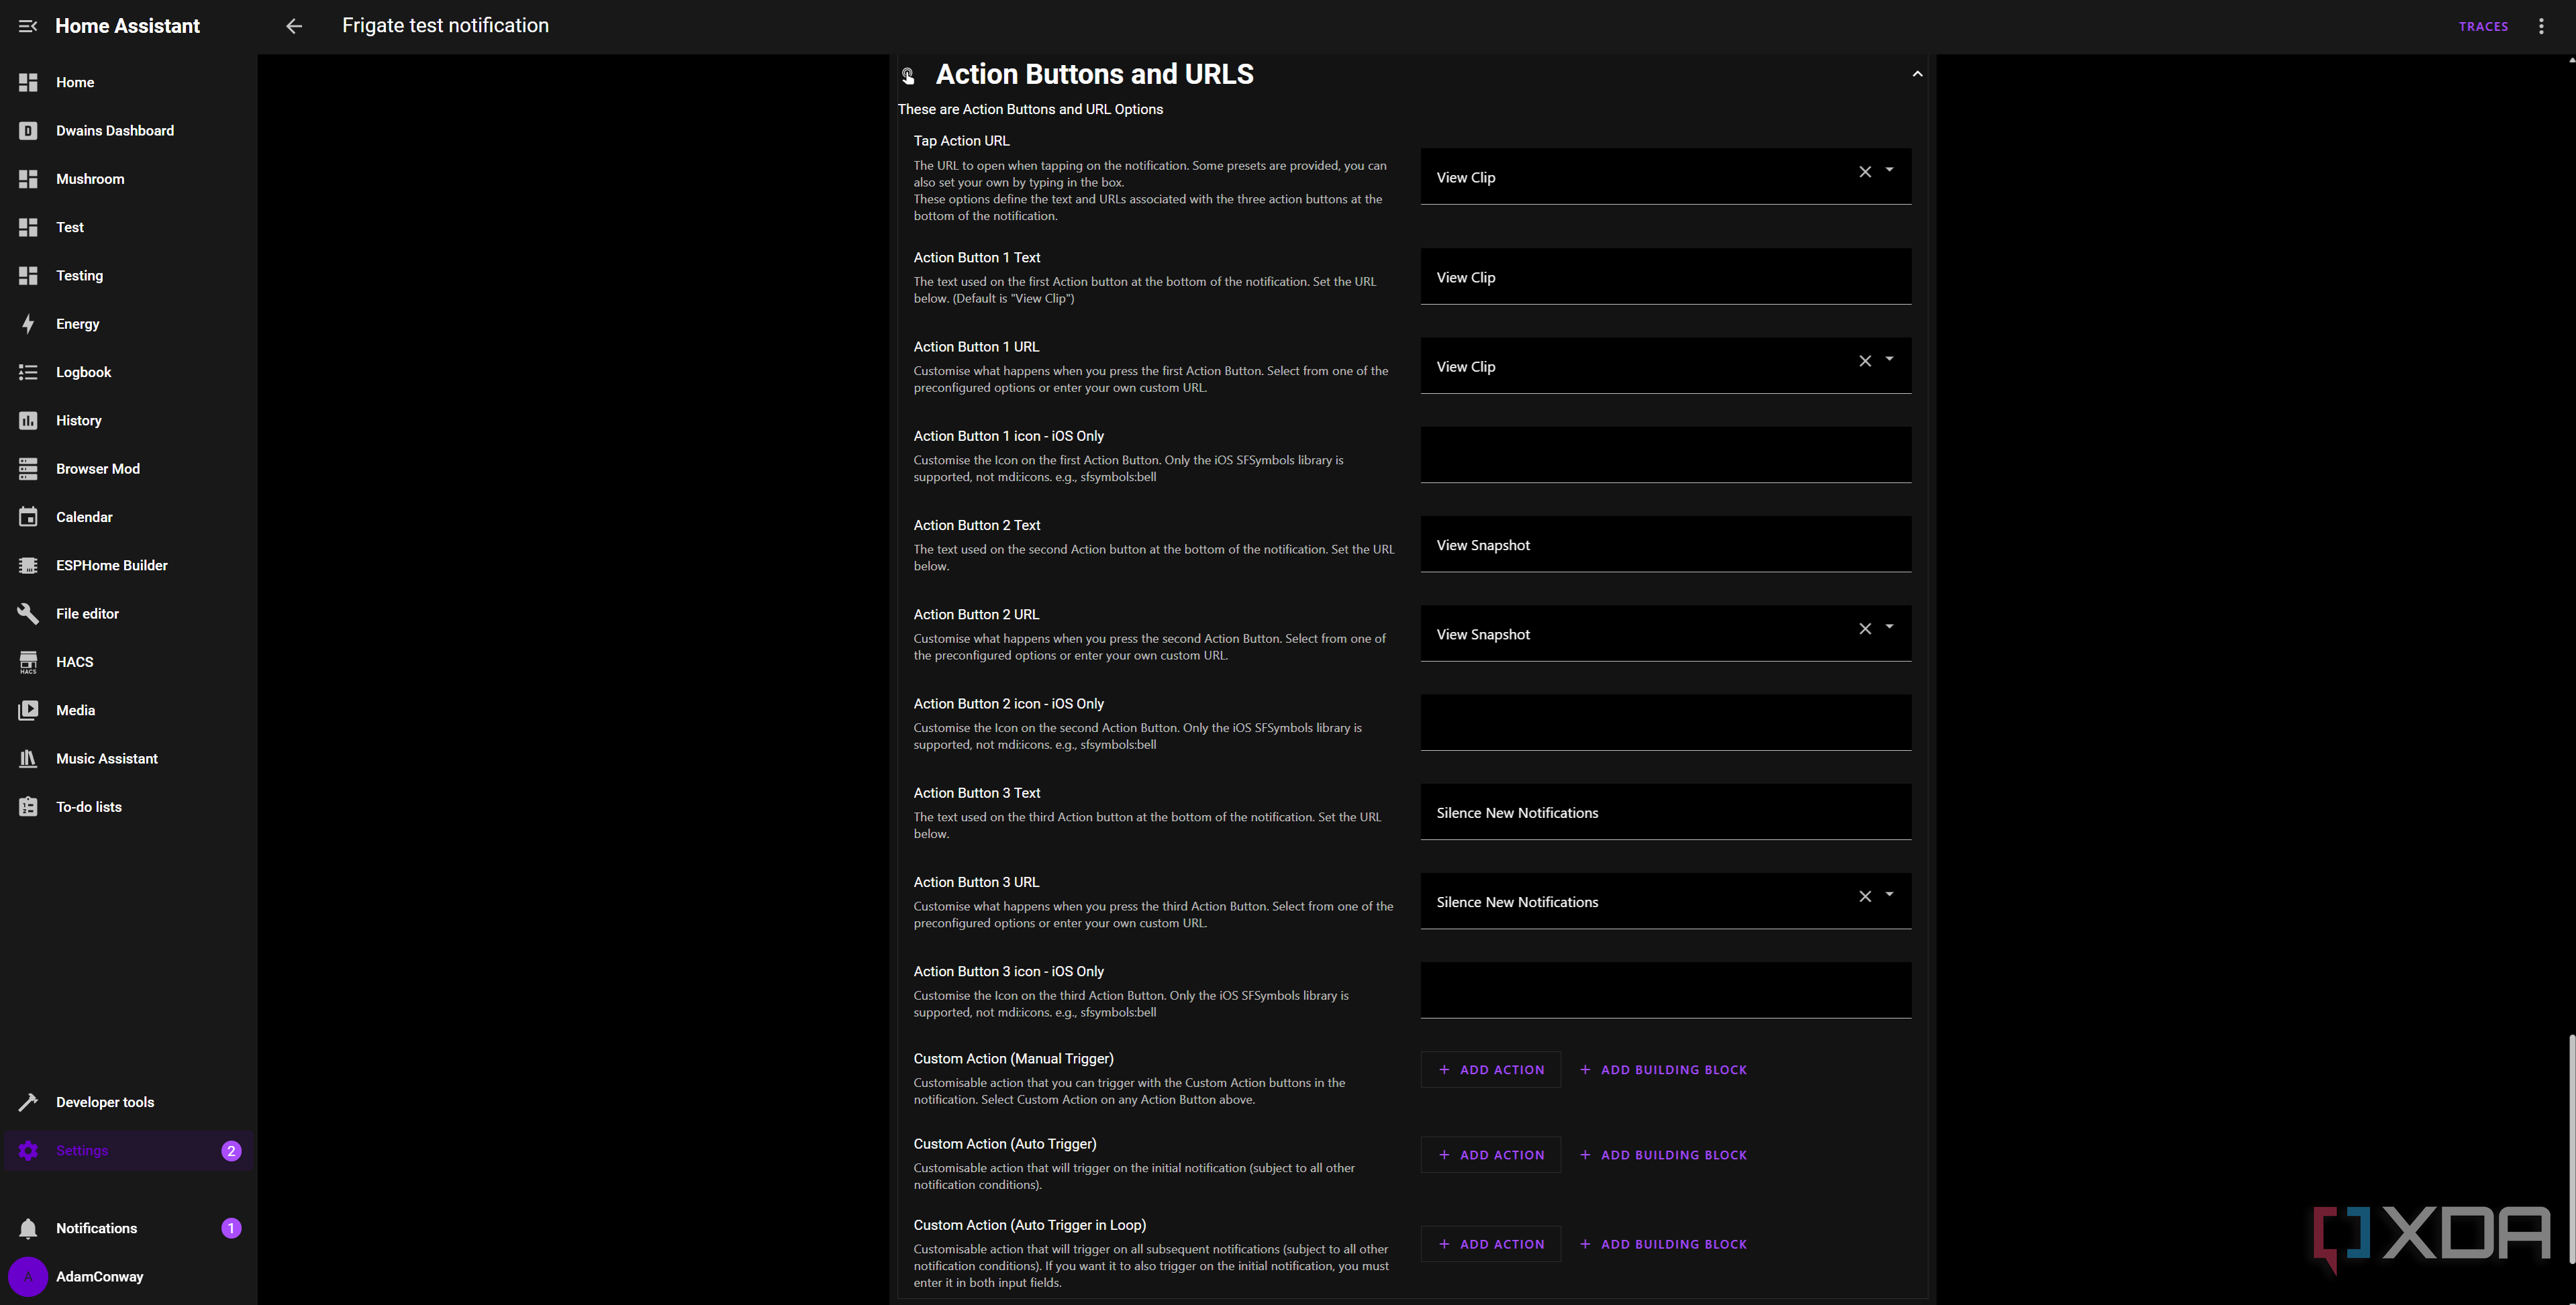The image size is (2576, 1305).
Task: Edit the Action Button 2 Text field
Action: (x=1666, y=545)
